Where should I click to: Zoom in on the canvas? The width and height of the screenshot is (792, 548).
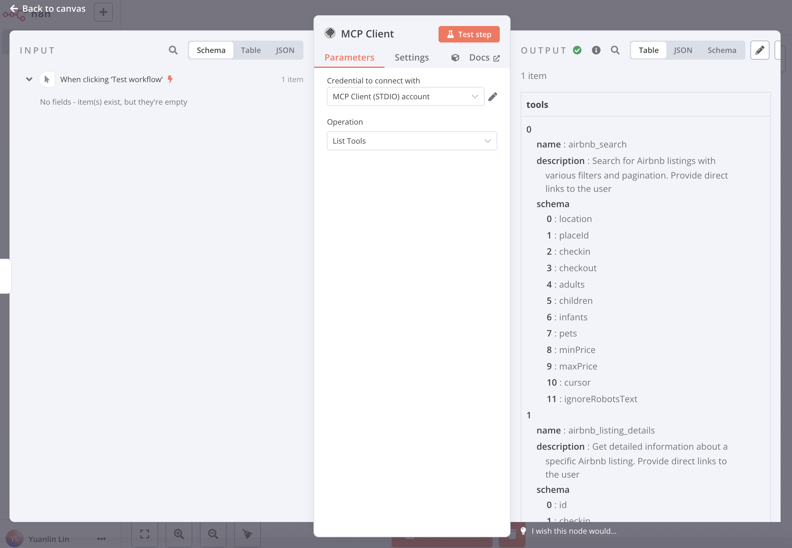pyautogui.click(x=179, y=534)
